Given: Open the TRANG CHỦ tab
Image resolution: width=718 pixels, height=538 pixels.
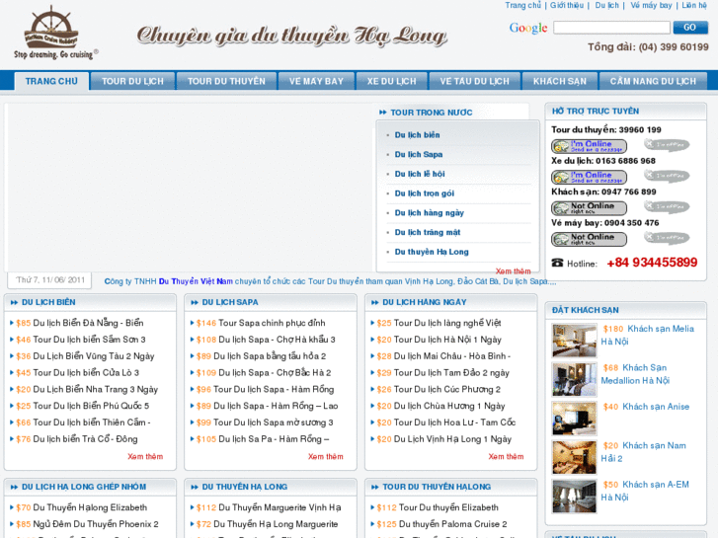Looking at the screenshot, I should [51, 81].
